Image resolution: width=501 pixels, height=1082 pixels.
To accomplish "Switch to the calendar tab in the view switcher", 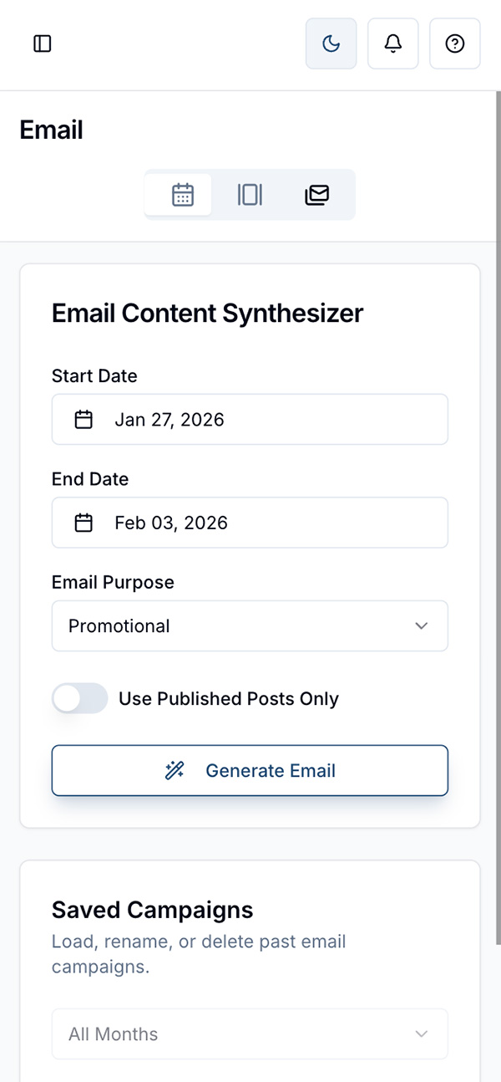I will pos(179,194).
